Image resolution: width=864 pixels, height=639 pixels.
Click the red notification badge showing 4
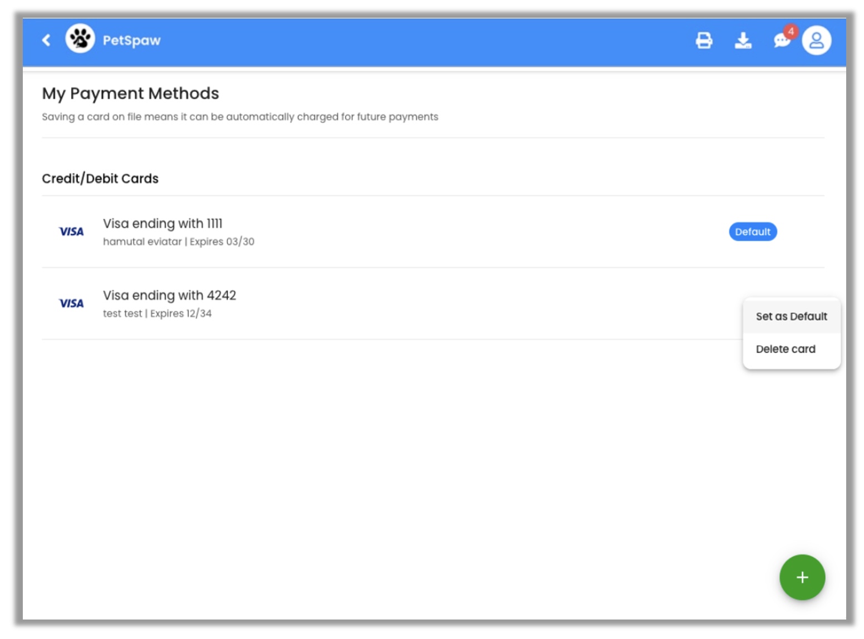pyautogui.click(x=791, y=31)
